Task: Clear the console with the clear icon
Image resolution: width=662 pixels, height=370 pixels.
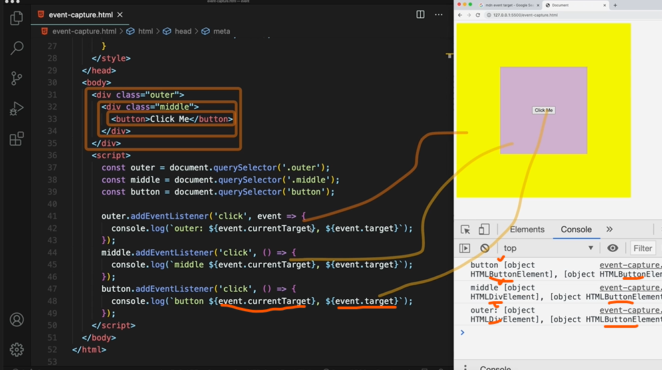Action: (x=485, y=248)
